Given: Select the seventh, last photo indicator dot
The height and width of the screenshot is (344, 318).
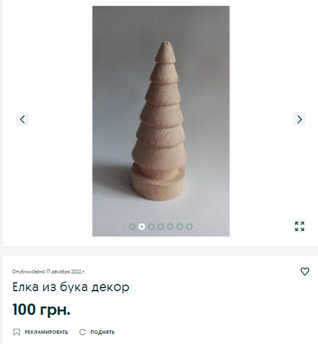Looking at the screenshot, I should tap(189, 226).
